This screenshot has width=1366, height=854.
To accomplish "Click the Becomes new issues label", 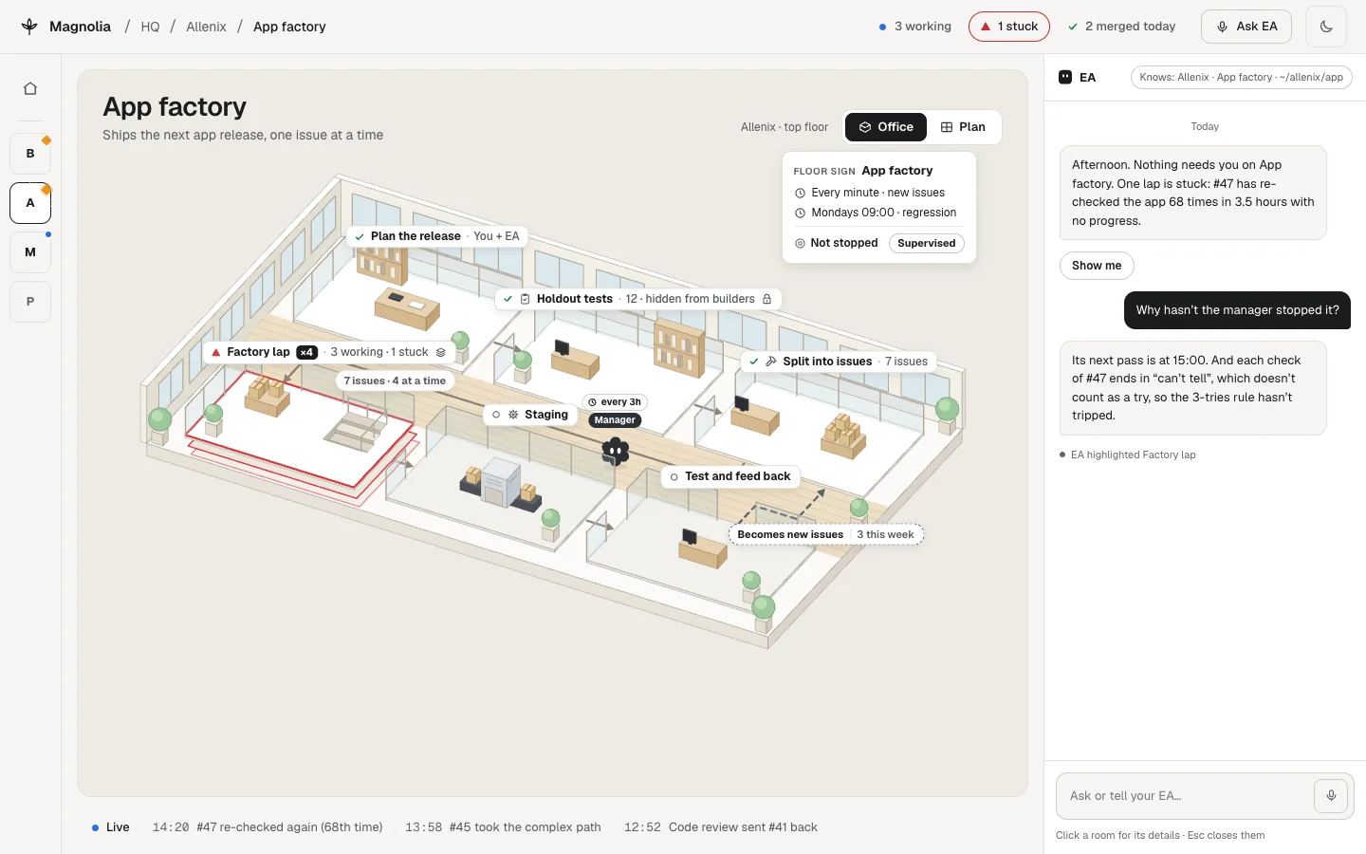I will coord(825,534).
